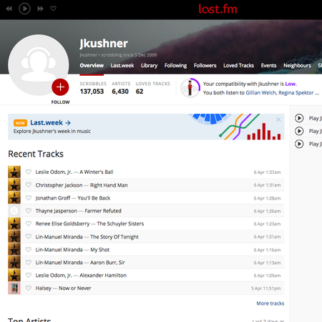The height and width of the screenshot is (322, 322).
Task: Open placeholder art for Farmer Refuted
Action: pos(14,210)
